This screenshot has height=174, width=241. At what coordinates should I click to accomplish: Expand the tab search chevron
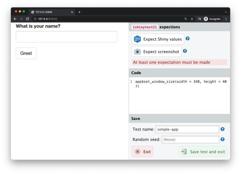[226, 12]
